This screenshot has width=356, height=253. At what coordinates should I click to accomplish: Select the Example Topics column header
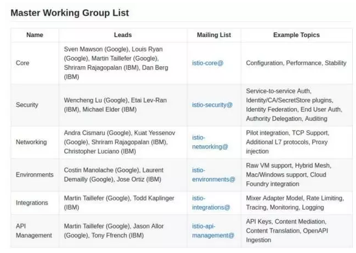tap(296, 35)
